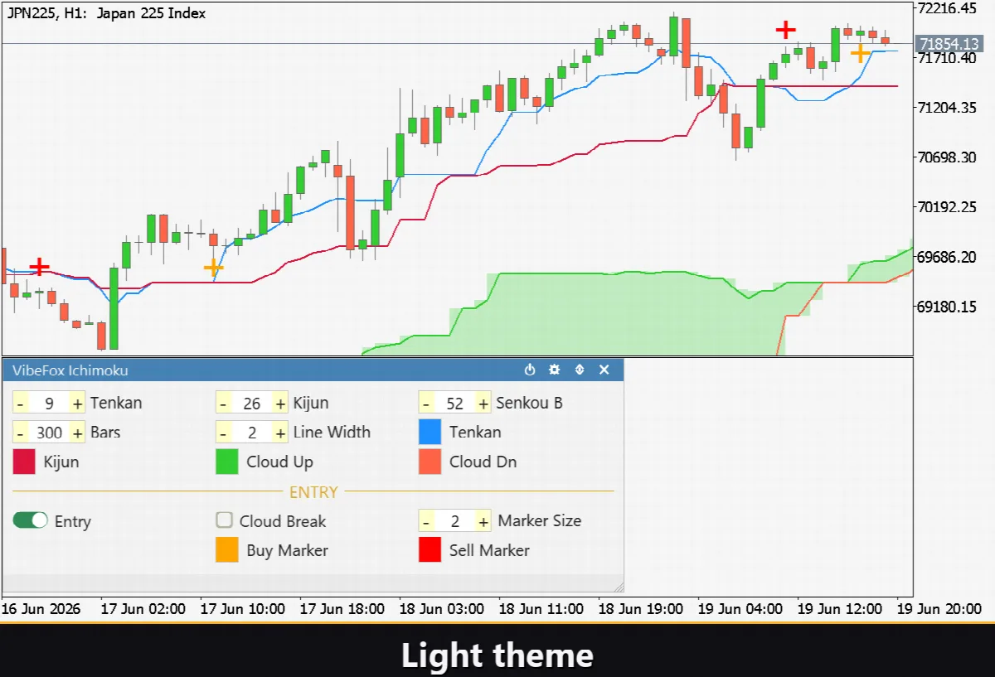Decrease Bars count with minus button

(x=21, y=433)
